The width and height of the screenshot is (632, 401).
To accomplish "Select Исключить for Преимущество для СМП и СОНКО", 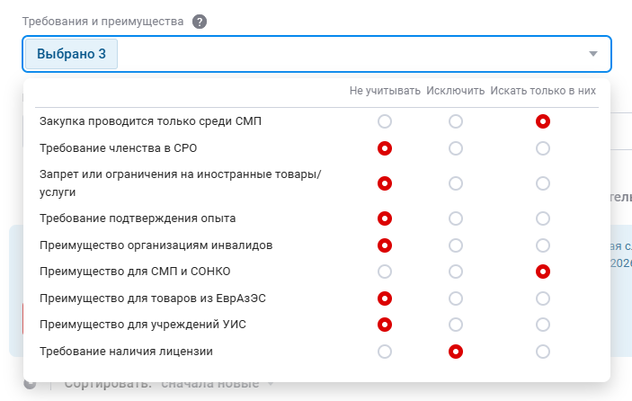I will [456, 272].
